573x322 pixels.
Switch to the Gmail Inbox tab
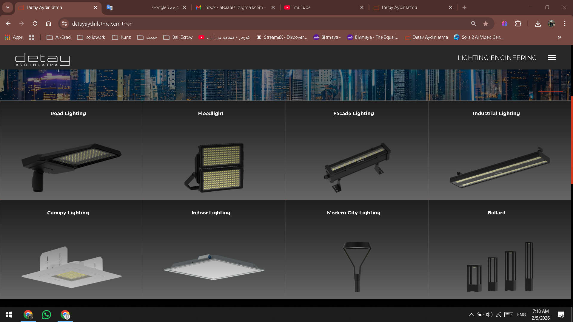[235, 7]
